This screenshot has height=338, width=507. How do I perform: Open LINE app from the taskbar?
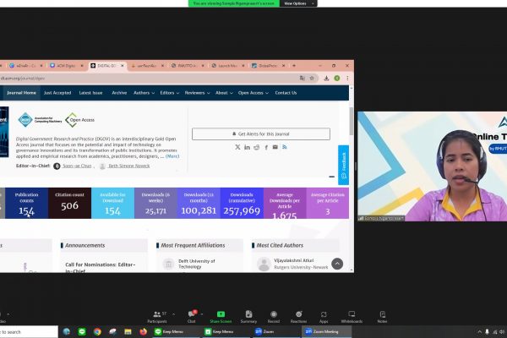point(82,331)
